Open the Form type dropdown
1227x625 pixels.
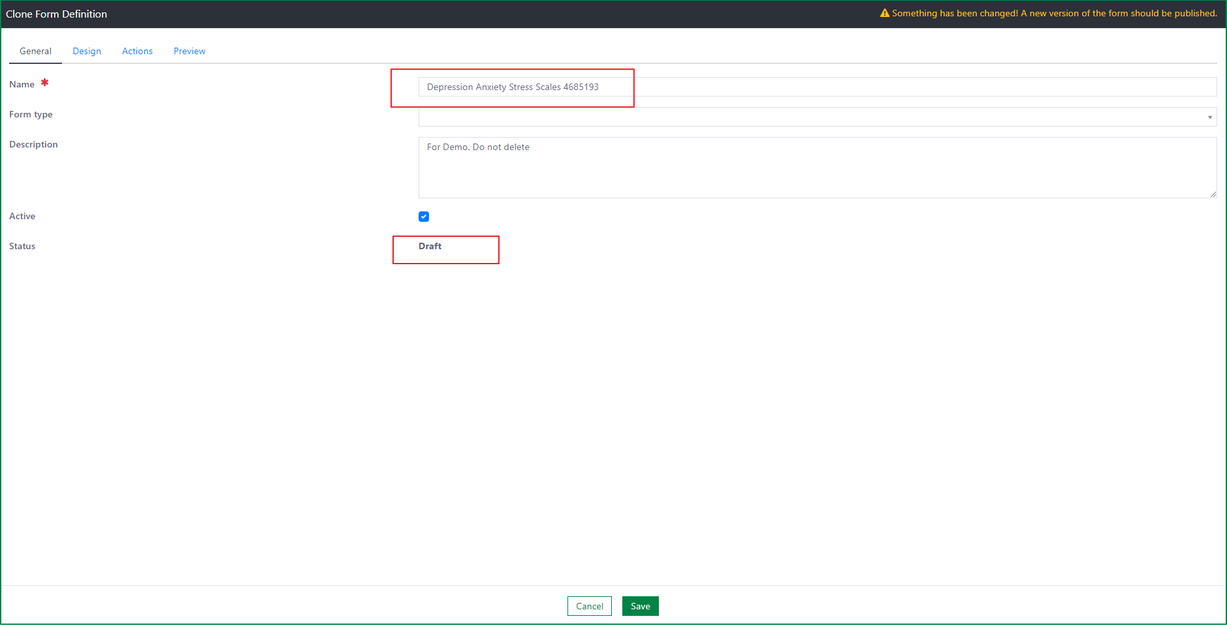pos(818,117)
